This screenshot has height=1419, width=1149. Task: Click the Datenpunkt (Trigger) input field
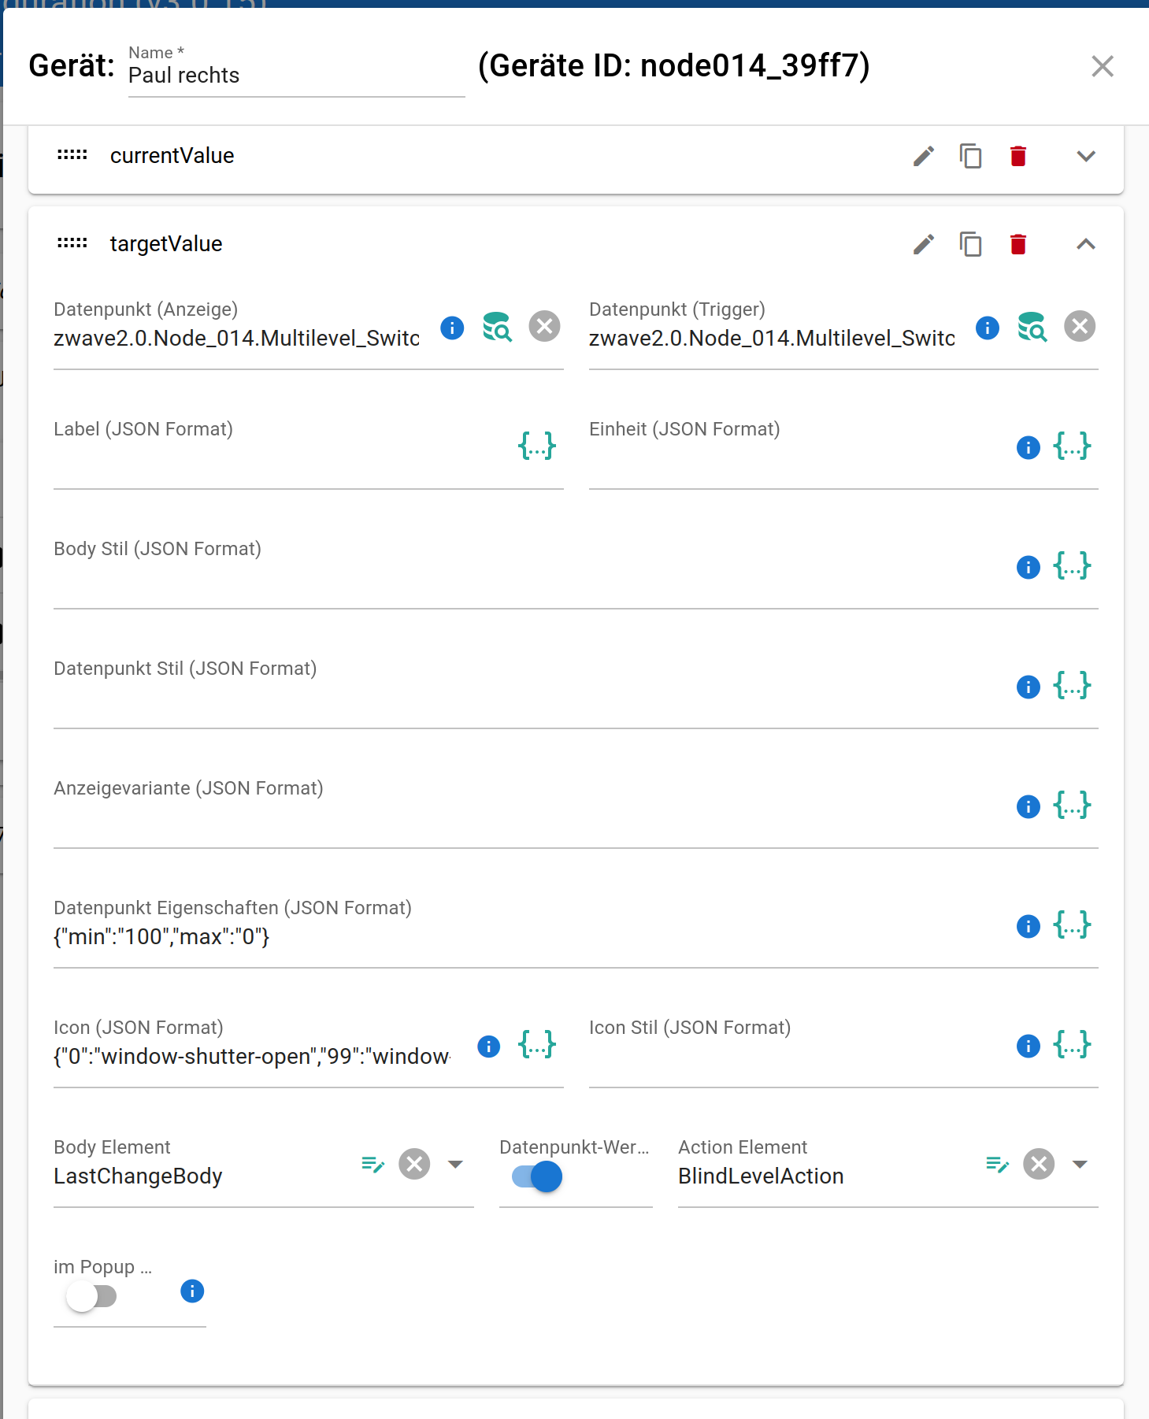click(x=772, y=339)
